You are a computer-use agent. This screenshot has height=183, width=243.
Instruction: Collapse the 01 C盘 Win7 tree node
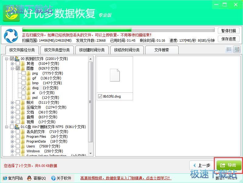pyautogui.click(x=6, y=127)
